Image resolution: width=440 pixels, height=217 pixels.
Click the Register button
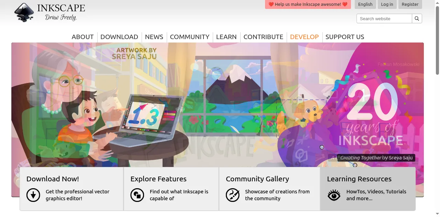[410, 4]
